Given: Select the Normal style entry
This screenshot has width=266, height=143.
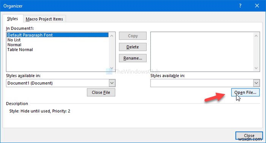Looking at the screenshot, I should pyautogui.click(x=58, y=45).
